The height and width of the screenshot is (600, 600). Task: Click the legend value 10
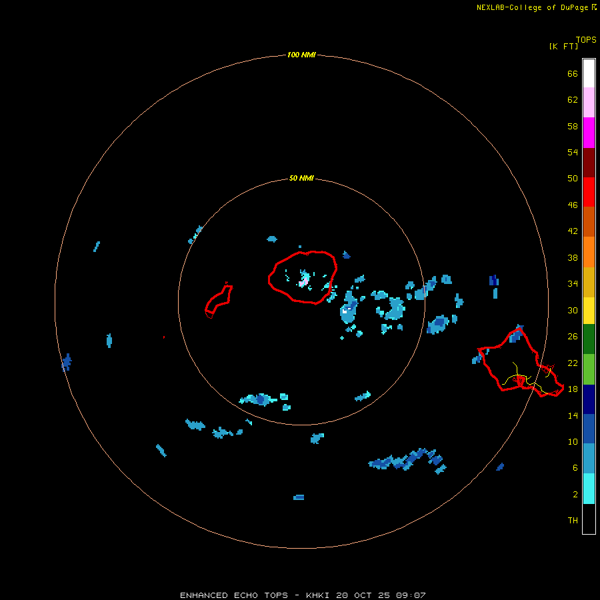(x=573, y=441)
